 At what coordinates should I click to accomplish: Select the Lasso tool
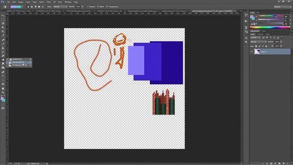click(x=3, y=23)
